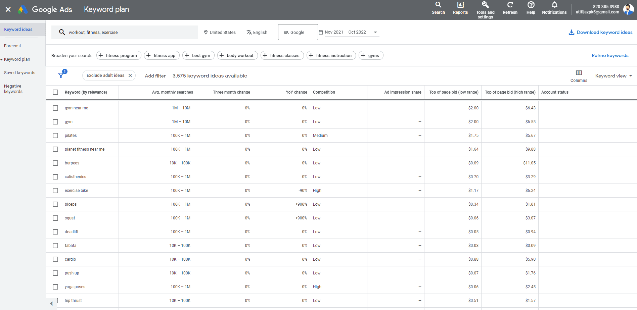Add 'fitness program' to broaden your search
This screenshot has height=310, width=637.
click(119, 55)
